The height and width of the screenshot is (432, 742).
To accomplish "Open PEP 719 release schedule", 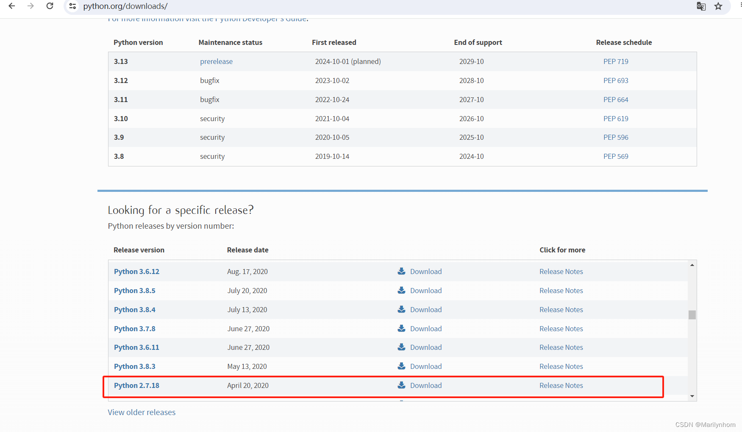I will (x=616, y=61).
